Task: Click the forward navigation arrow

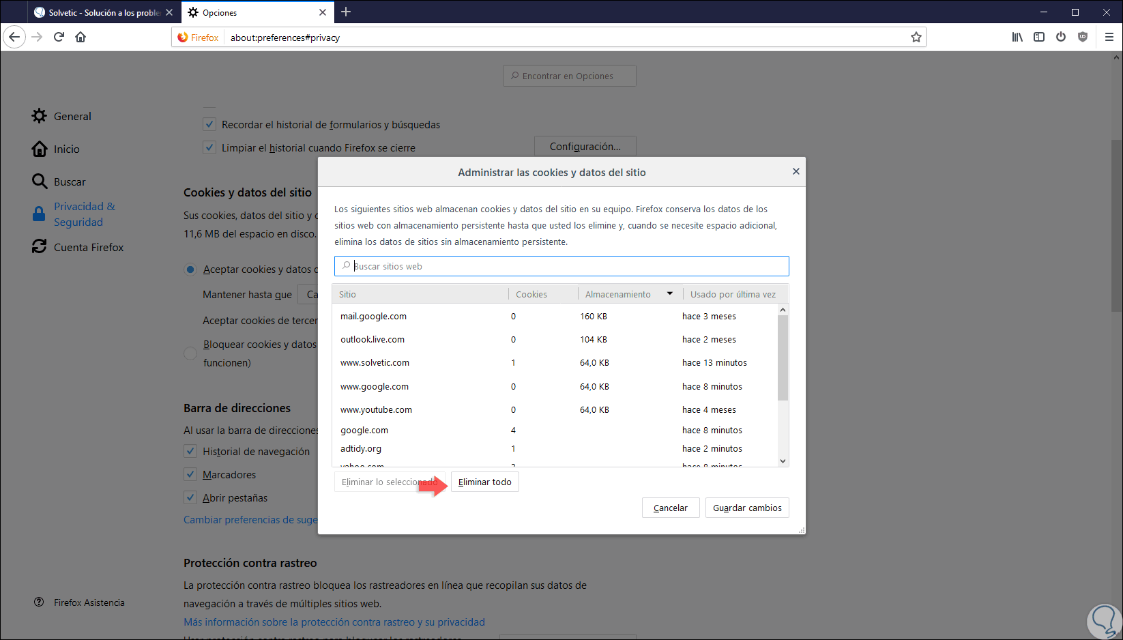Action: click(37, 37)
